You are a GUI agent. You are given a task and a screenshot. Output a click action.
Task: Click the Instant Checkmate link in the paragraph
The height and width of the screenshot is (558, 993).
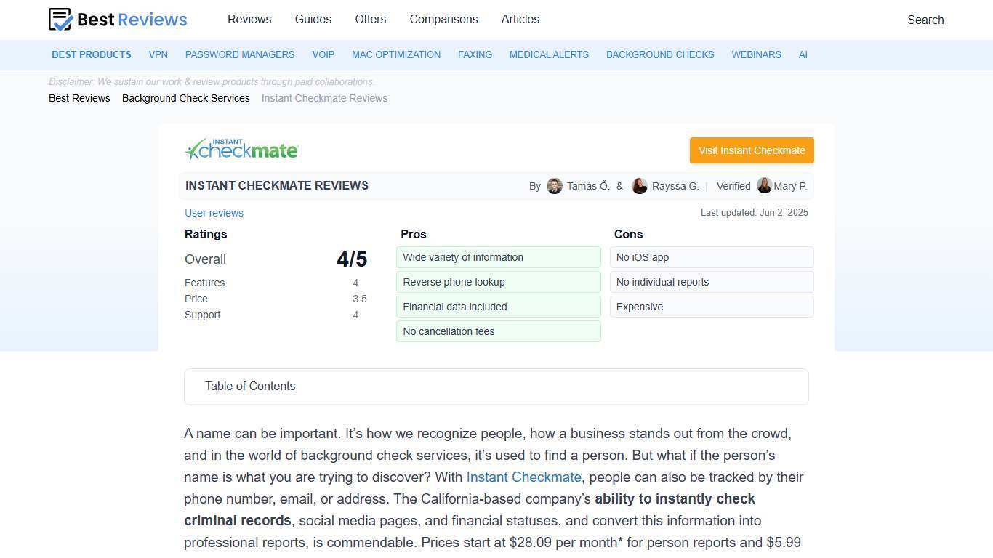pyautogui.click(x=523, y=477)
